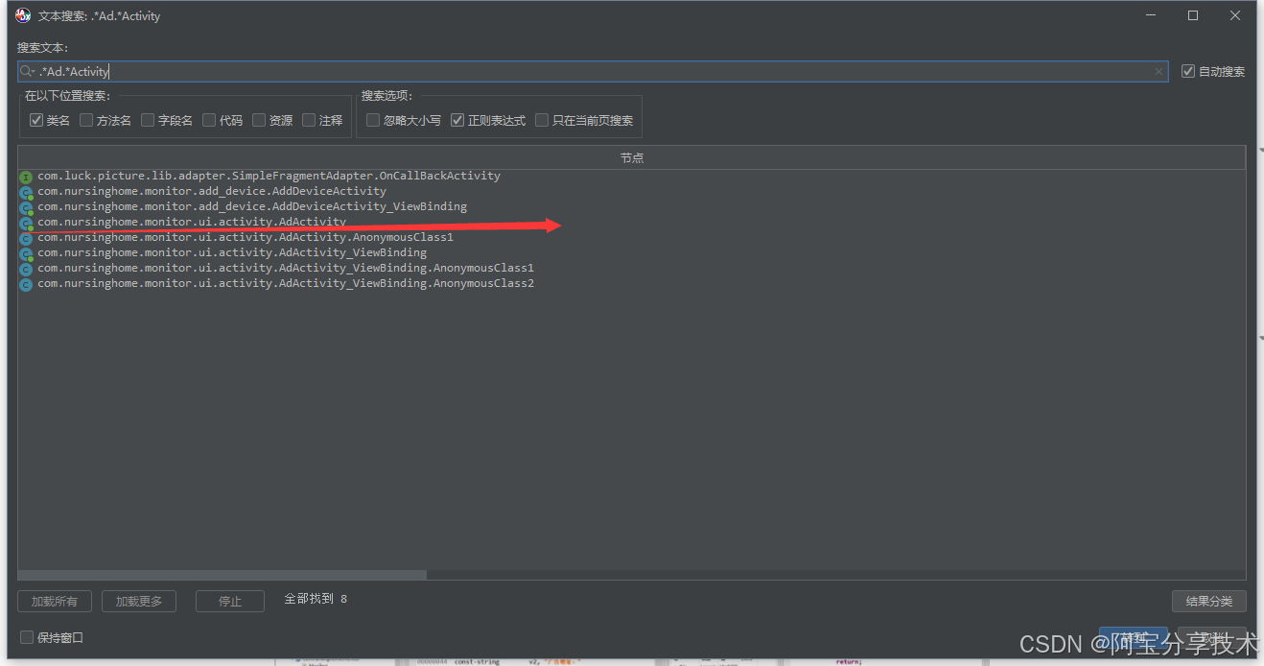The image size is (1264, 666).
Task: Select result com.nursinghome.monitor.ui.activity.AdActivity
Action: (x=192, y=223)
